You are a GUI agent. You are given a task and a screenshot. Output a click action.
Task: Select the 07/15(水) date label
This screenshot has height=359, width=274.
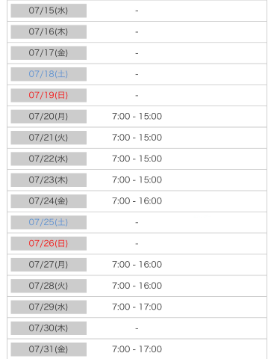click(x=49, y=10)
